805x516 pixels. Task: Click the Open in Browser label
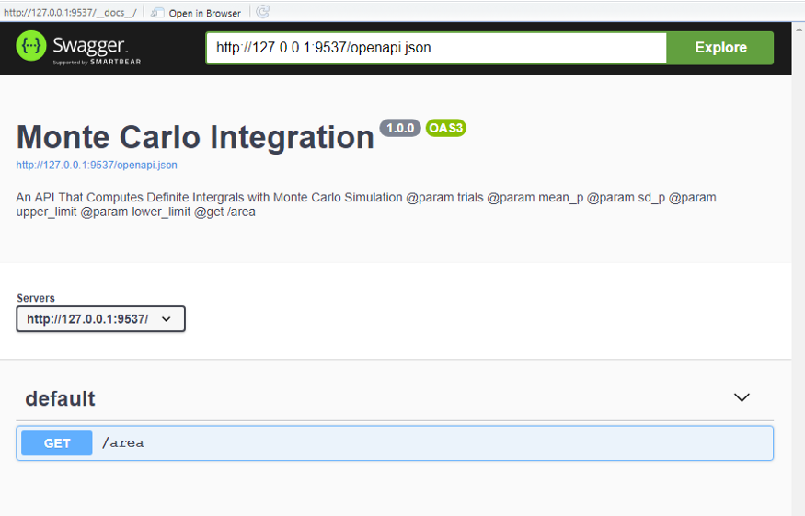(x=204, y=14)
